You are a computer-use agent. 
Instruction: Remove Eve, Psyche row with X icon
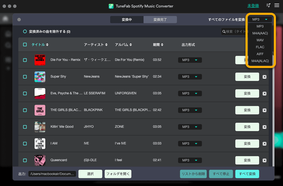coord(264,94)
